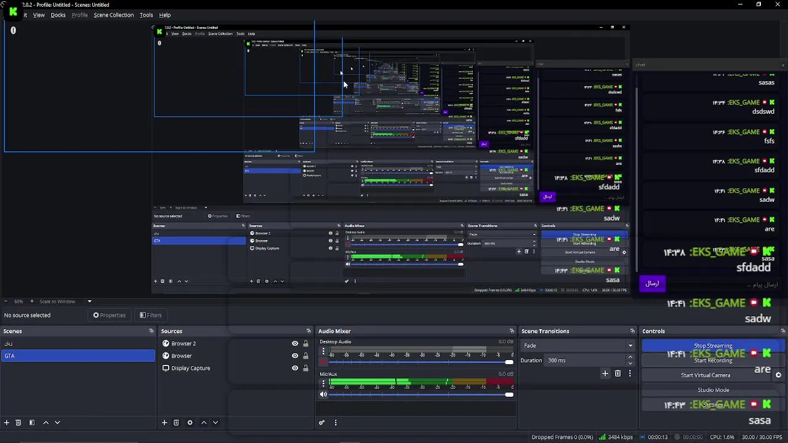
Task: Pop out the Audio Mixer dock
Action: 512,331
